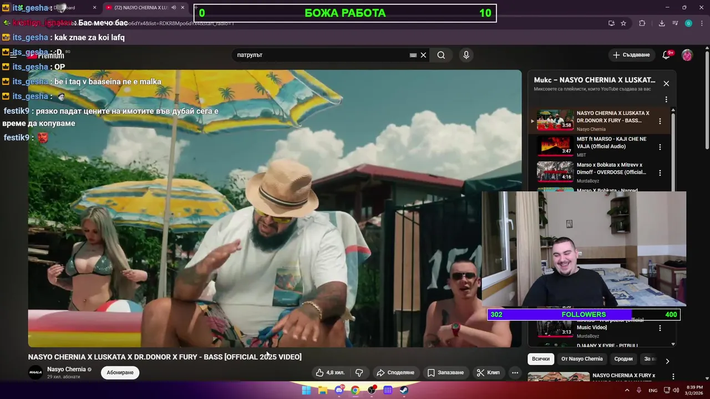Show hidden system tray icons chevron
This screenshot has width=710, height=399.
point(627,390)
